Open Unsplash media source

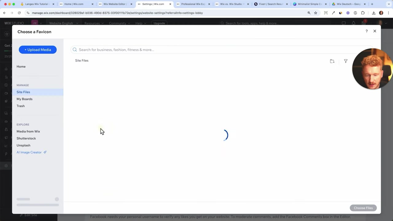23,145
